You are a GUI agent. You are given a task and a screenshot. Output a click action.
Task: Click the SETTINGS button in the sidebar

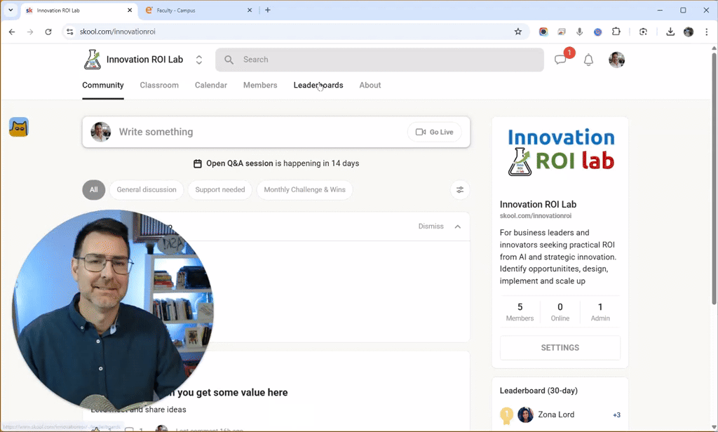[560, 347]
